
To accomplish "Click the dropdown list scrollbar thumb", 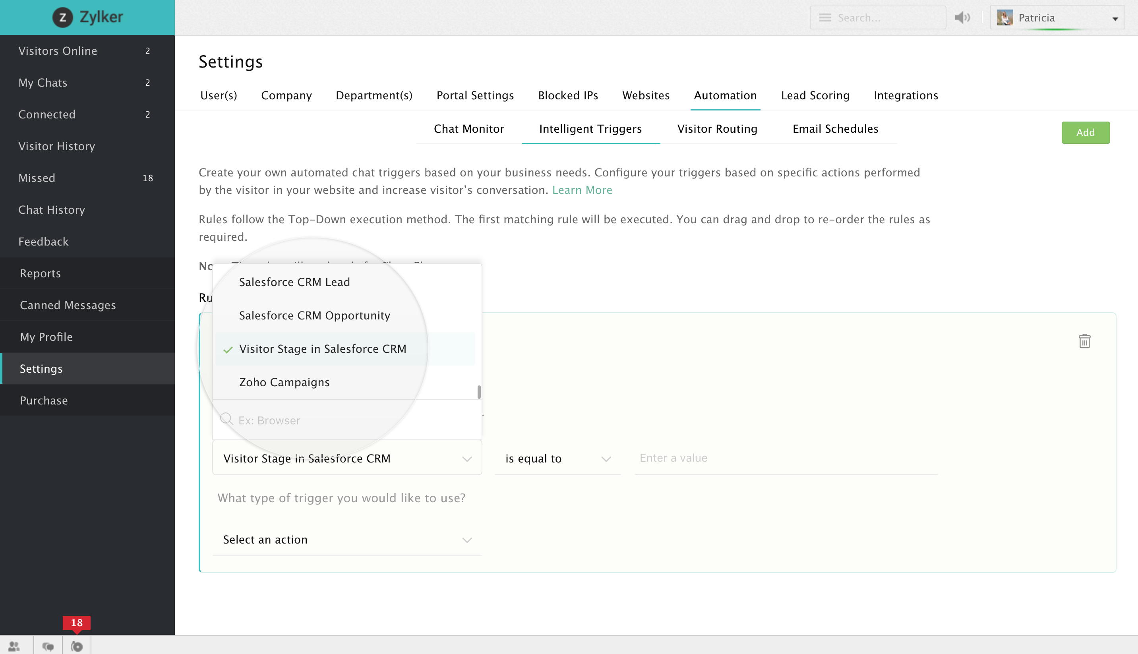I will pyautogui.click(x=479, y=392).
